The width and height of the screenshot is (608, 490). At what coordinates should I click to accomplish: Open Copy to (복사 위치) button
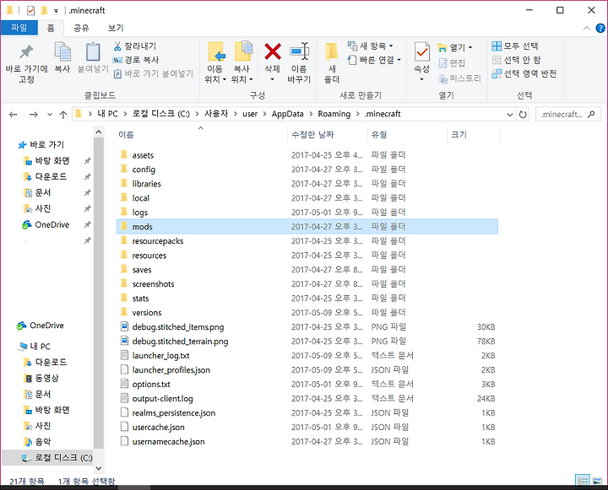point(242,62)
